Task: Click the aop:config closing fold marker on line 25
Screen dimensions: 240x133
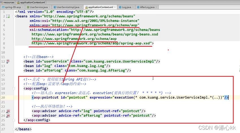Action: pos(14,120)
